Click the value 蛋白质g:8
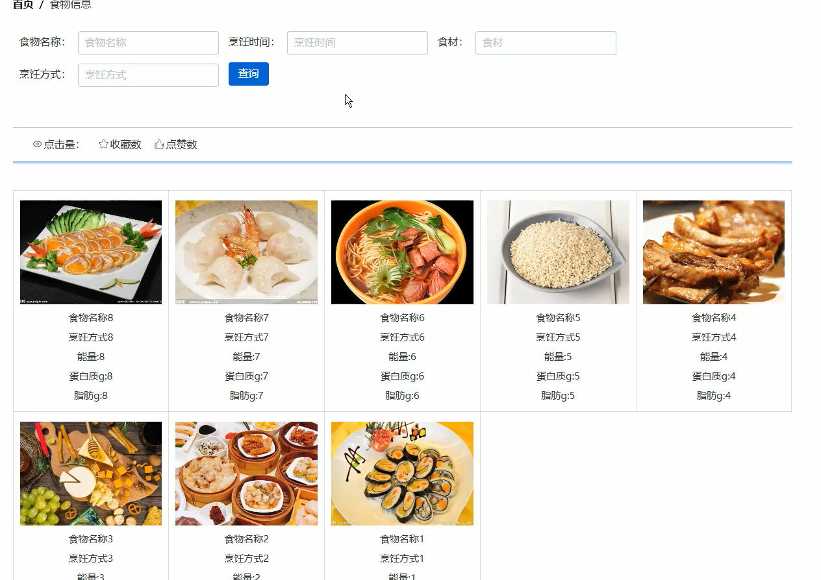 point(91,376)
